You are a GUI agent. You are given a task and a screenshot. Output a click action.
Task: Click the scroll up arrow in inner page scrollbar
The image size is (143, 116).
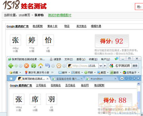click(x=139, y=84)
